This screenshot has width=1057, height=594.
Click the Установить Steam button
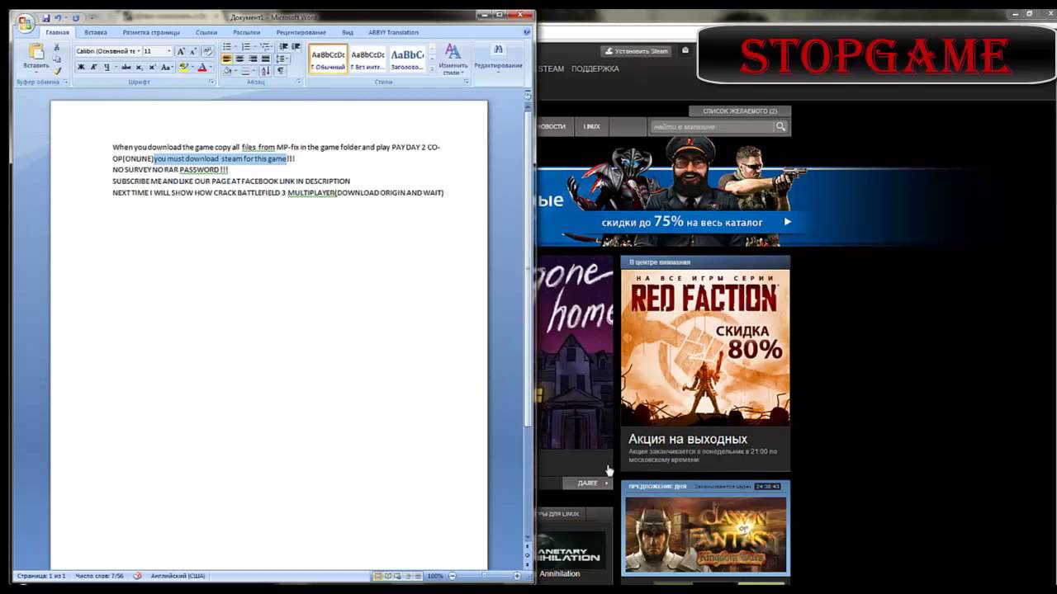[636, 51]
